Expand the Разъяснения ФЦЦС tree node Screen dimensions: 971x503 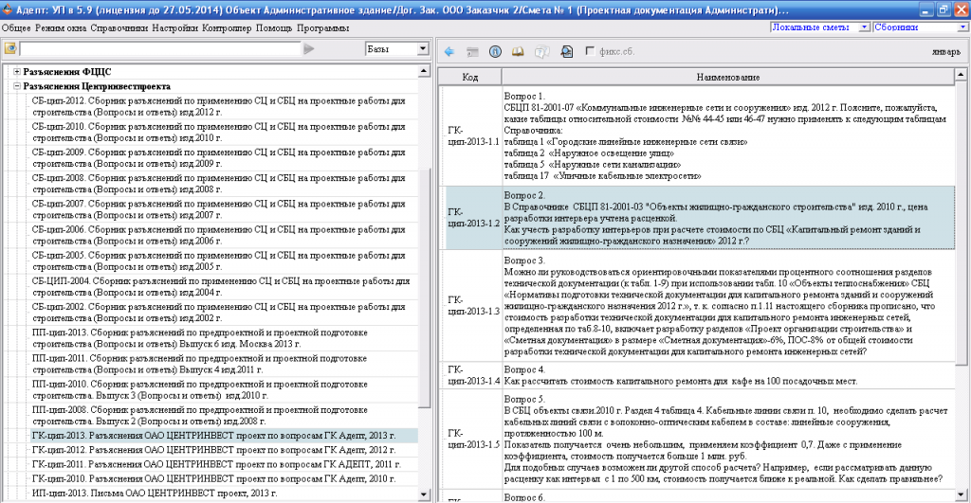[x=17, y=72]
